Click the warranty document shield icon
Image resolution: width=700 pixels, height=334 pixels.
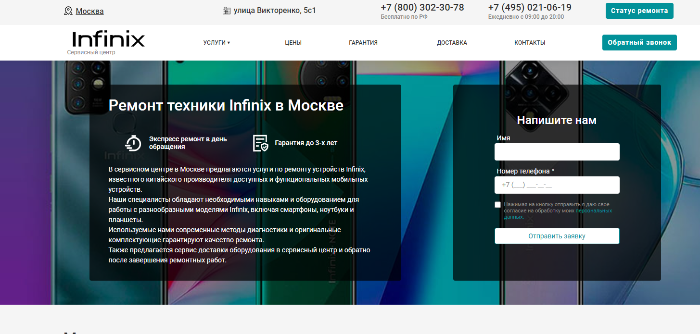pos(260,143)
